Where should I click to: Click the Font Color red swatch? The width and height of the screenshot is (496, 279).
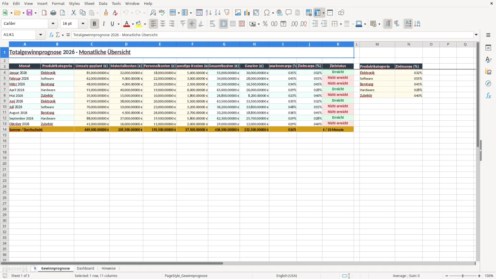pyautogui.click(x=127, y=24)
